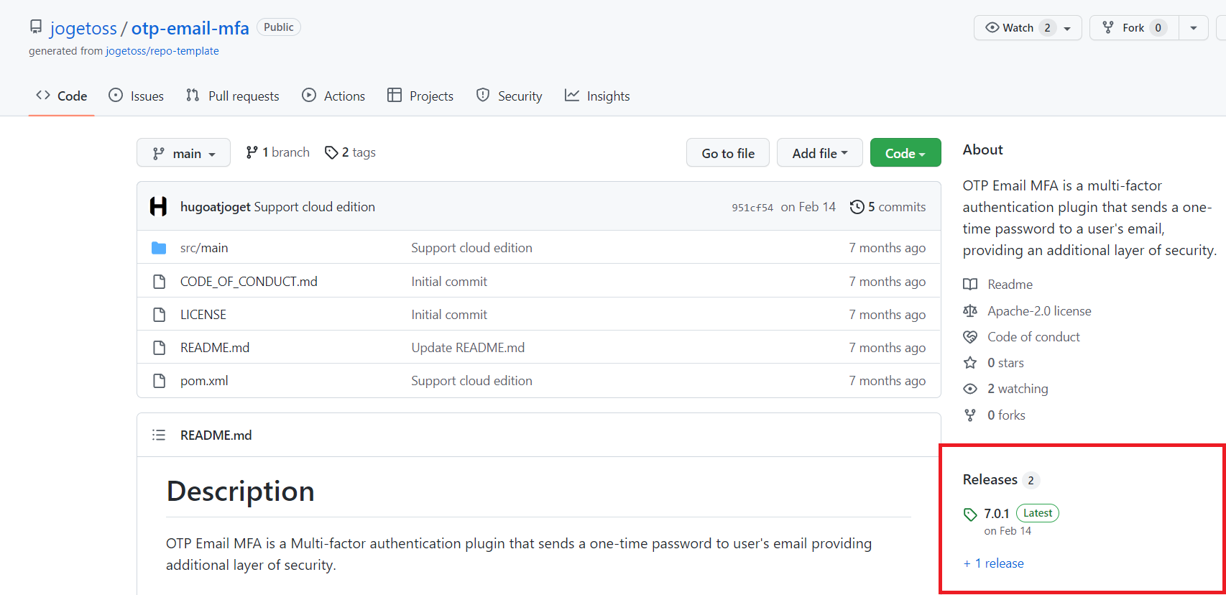Expand the arrow next to Fork
Image resolution: width=1226 pixels, height=595 pixels.
[1193, 28]
